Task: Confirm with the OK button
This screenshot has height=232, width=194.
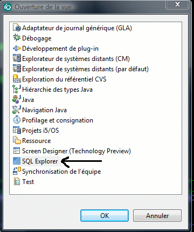Action: point(105,215)
